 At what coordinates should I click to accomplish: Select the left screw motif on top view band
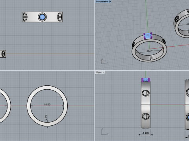[x=25, y=17]
